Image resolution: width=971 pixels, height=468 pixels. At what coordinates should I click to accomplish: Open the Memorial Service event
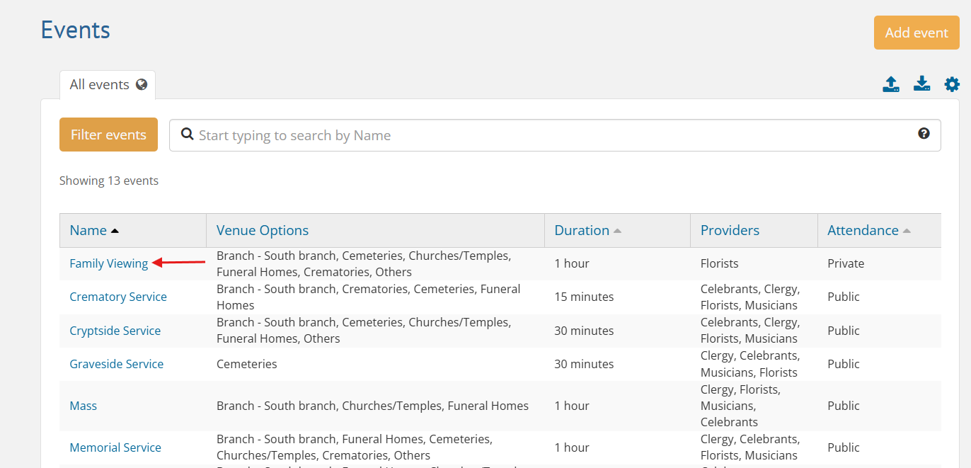(115, 447)
